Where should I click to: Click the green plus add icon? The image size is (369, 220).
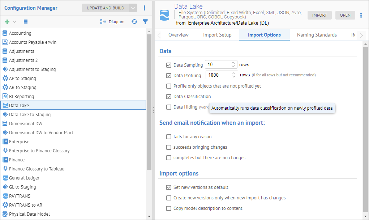pos(7,22)
